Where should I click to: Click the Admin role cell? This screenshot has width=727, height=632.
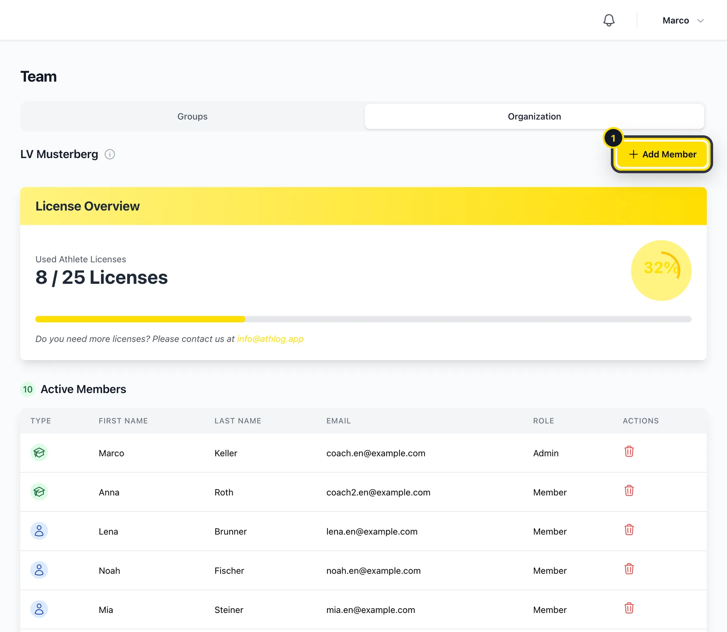click(546, 453)
